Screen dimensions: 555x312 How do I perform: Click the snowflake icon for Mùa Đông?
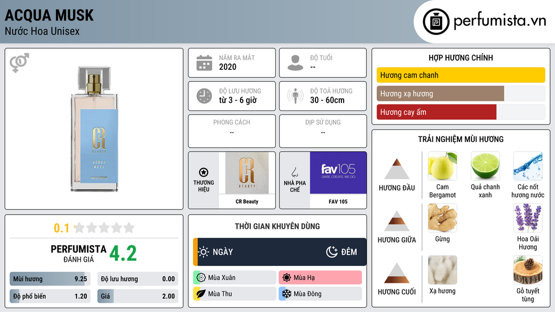(x=287, y=294)
